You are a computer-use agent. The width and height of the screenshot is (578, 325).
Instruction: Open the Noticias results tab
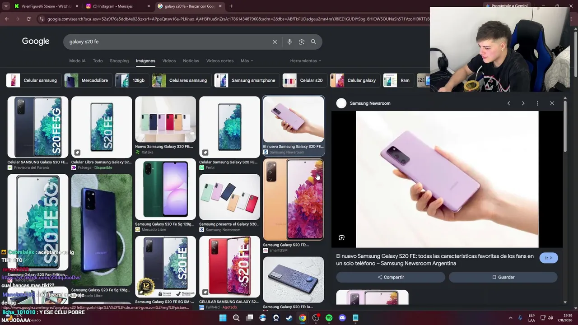click(x=191, y=61)
